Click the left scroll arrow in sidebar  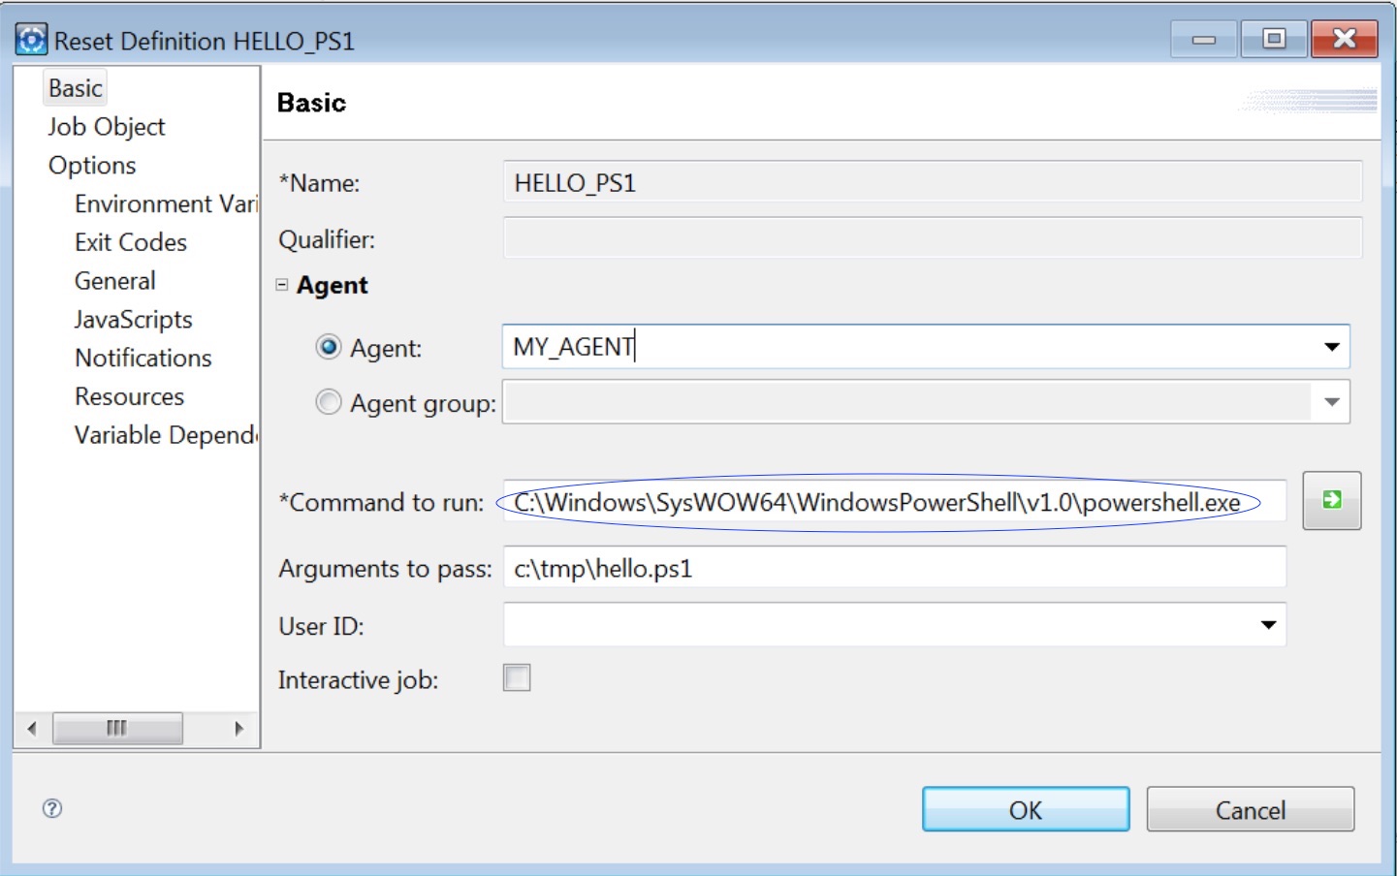(32, 728)
